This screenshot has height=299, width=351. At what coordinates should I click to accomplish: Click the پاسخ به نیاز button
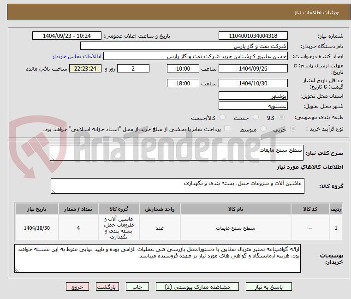268,287
